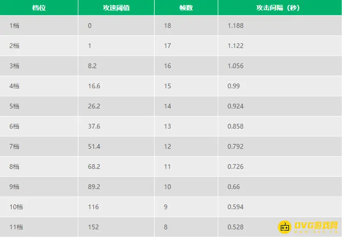This screenshot has height=238, width=342.
Task: Click the 帧数 column header
Action: coord(186,8)
